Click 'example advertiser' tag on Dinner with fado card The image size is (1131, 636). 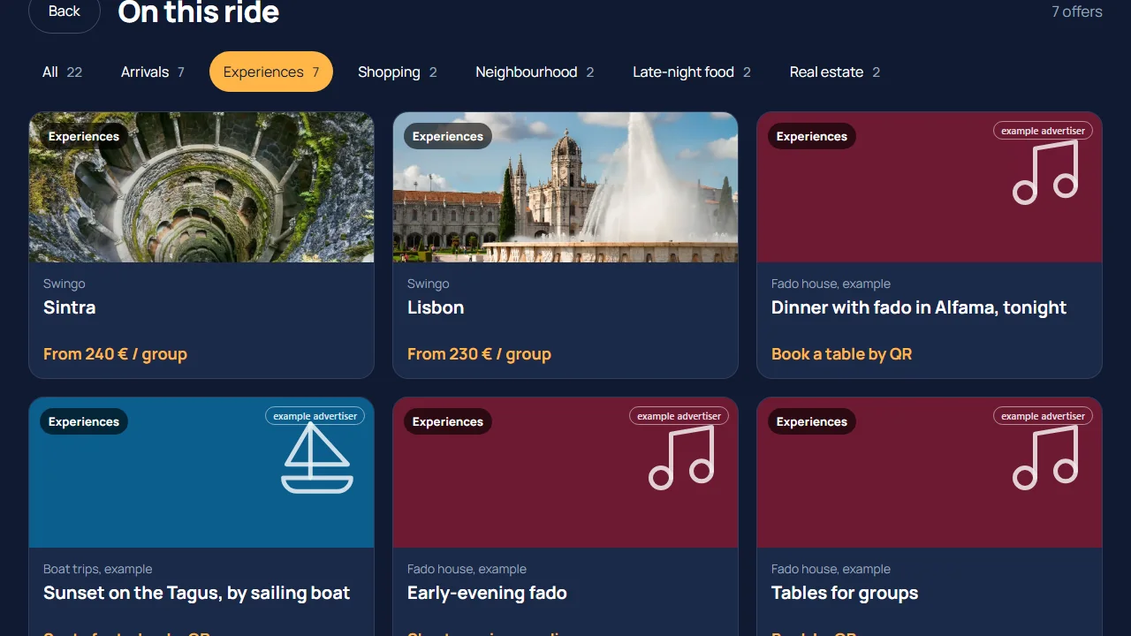coord(1043,131)
